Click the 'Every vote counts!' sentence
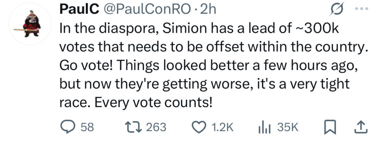Image resolution: width=379 pixels, height=141 pixels. click(x=154, y=103)
